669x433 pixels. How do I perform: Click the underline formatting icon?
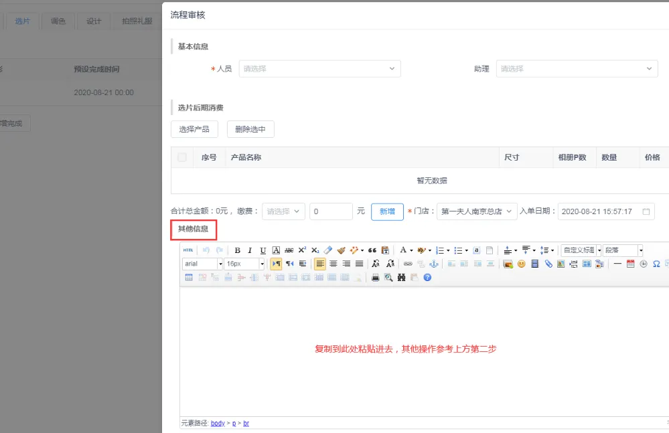pyautogui.click(x=263, y=250)
